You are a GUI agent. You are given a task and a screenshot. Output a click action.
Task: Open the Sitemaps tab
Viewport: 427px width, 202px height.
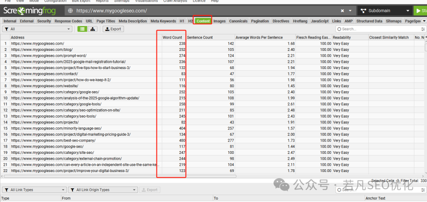click(393, 21)
